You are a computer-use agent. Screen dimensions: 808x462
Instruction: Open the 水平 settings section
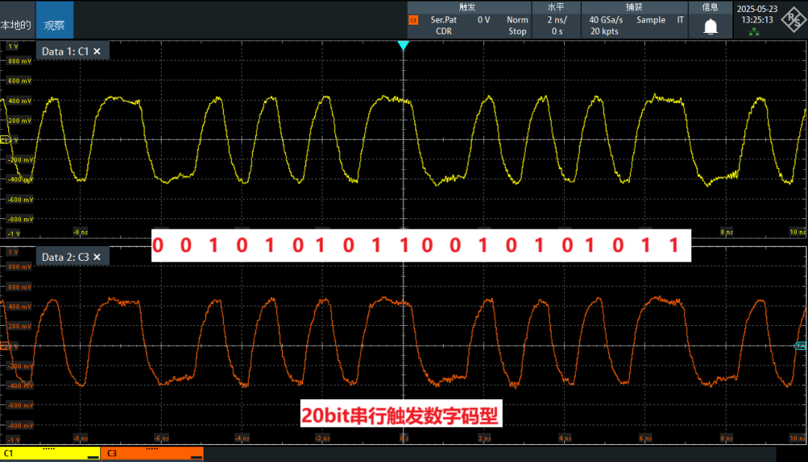[555, 7]
